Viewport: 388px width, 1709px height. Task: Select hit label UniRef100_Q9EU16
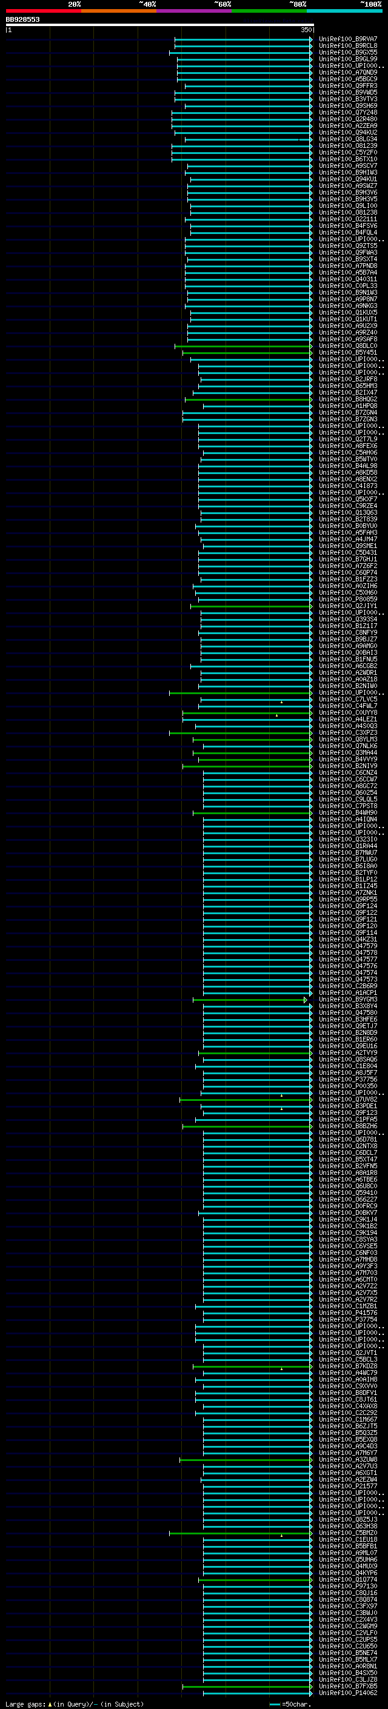[x=348, y=1046]
